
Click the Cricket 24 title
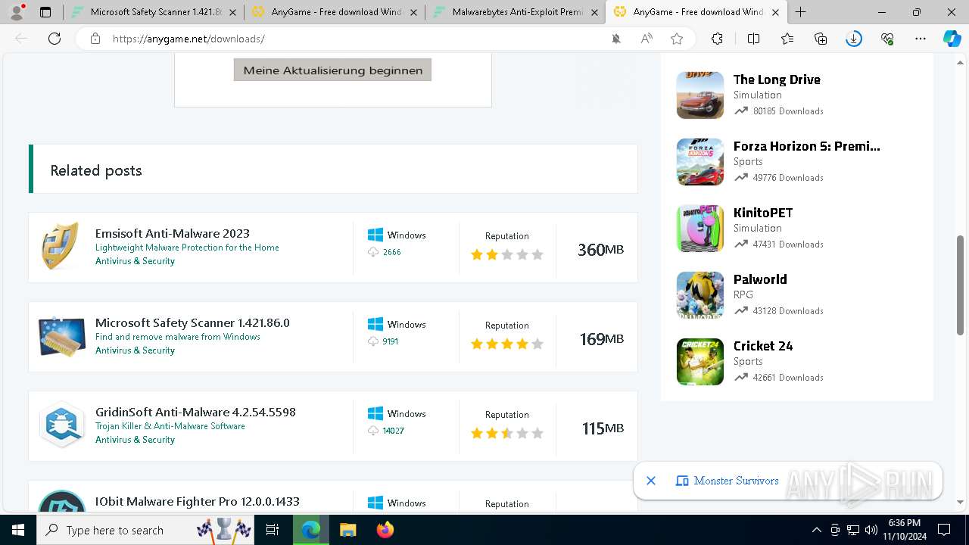pyautogui.click(x=763, y=346)
